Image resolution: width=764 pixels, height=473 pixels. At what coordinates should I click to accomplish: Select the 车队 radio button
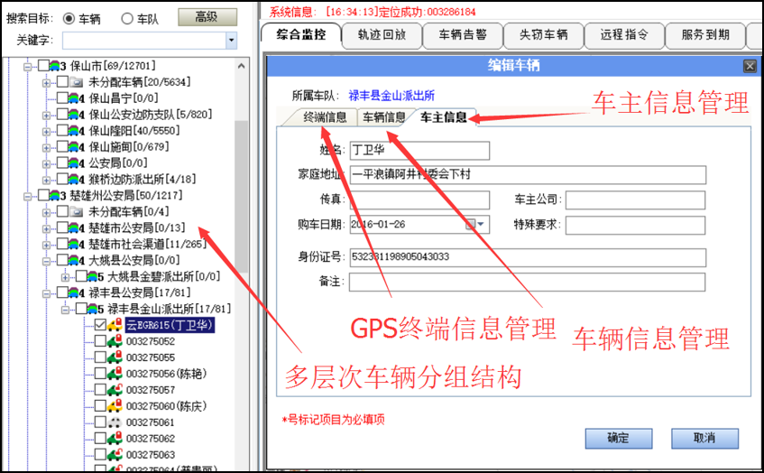click(126, 18)
